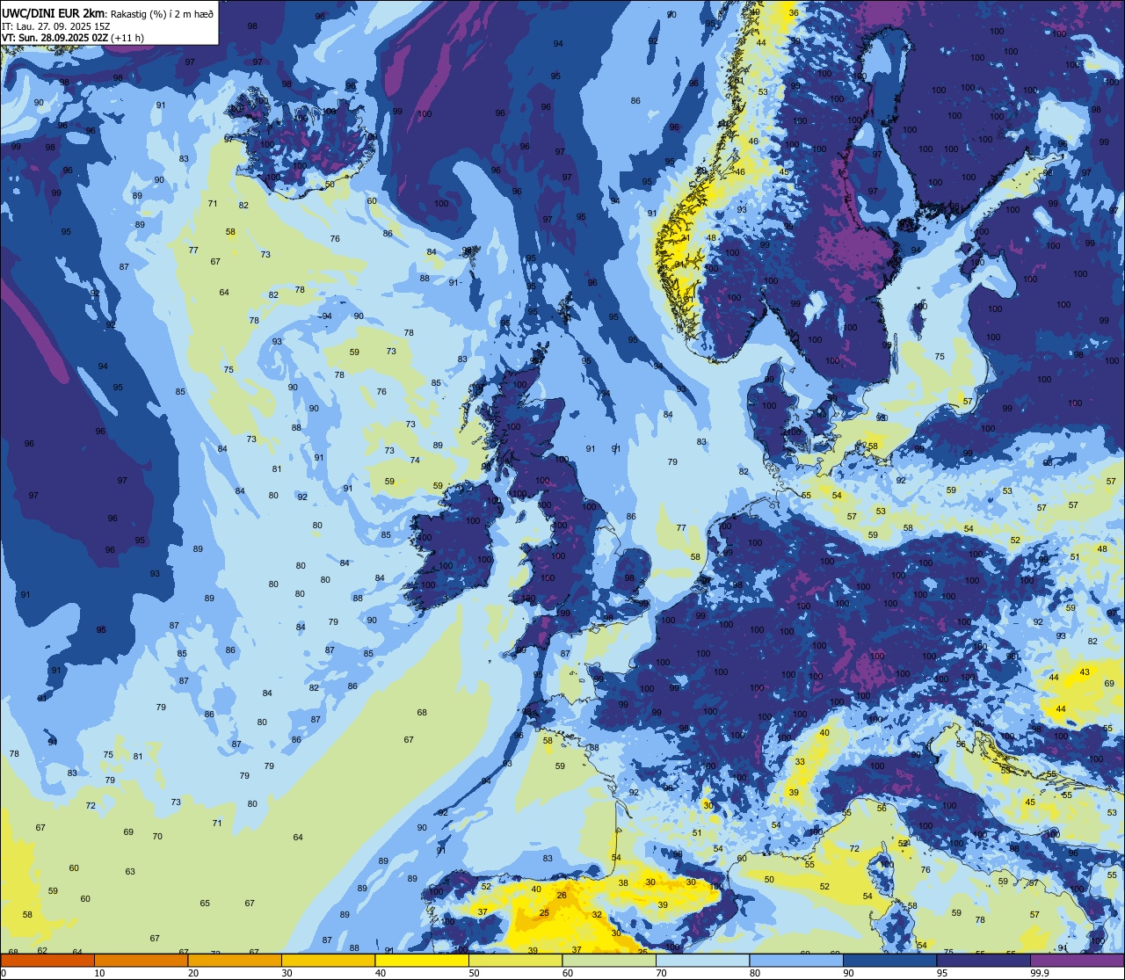Select the 90–95 dark blue legend swatch
Screen dimensions: 1125x980
click(889, 960)
